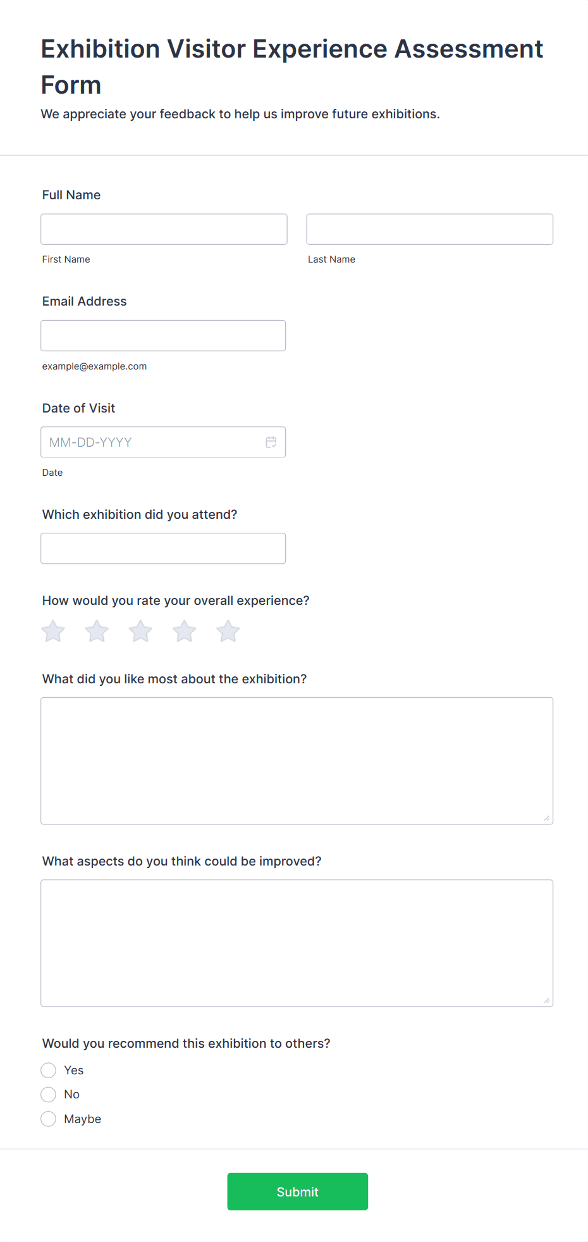
Task: Rate overall experience one star
Action: pos(53,631)
